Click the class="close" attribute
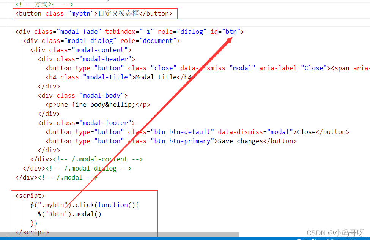The image size is (370, 240). (152, 68)
